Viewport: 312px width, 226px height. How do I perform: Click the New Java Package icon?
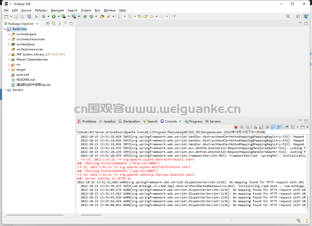pyautogui.click(x=85, y=16)
